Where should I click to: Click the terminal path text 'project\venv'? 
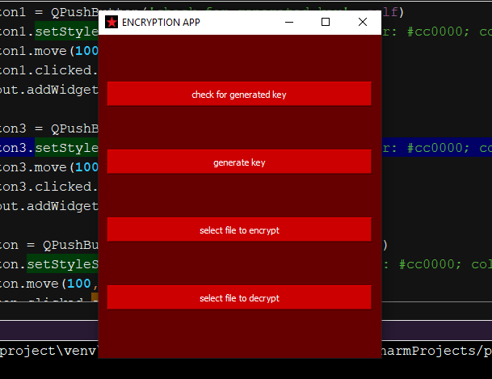tap(48, 351)
